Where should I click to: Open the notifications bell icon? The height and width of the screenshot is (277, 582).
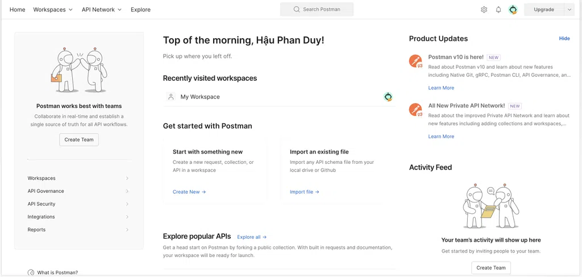[498, 10]
